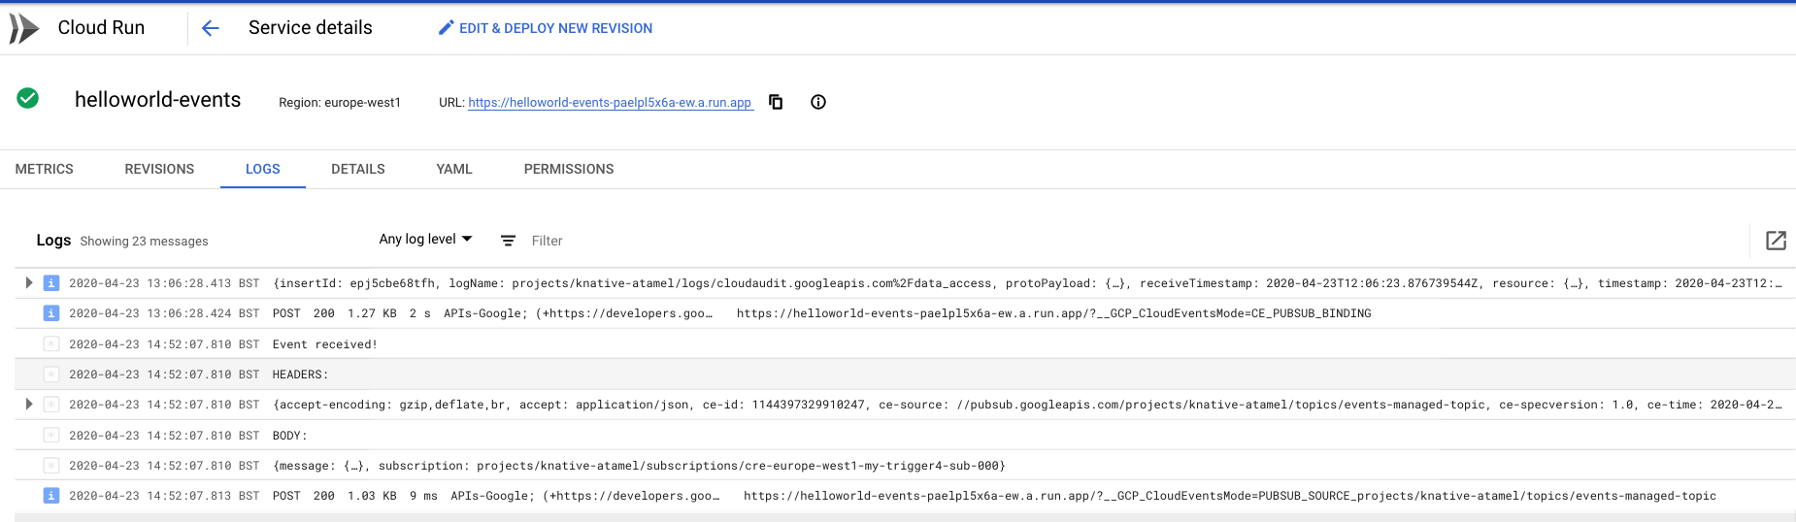Copy the service URL to clipboard
This screenshot has height=522, width=1796.
click(776, 102)
